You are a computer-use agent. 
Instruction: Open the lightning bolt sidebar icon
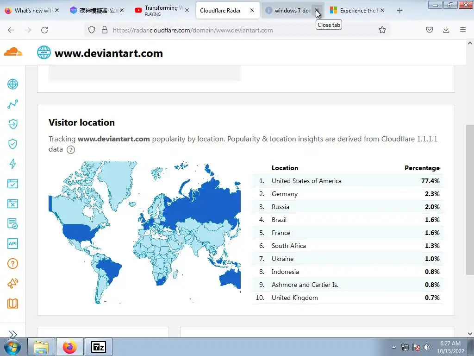click(12, 164)
